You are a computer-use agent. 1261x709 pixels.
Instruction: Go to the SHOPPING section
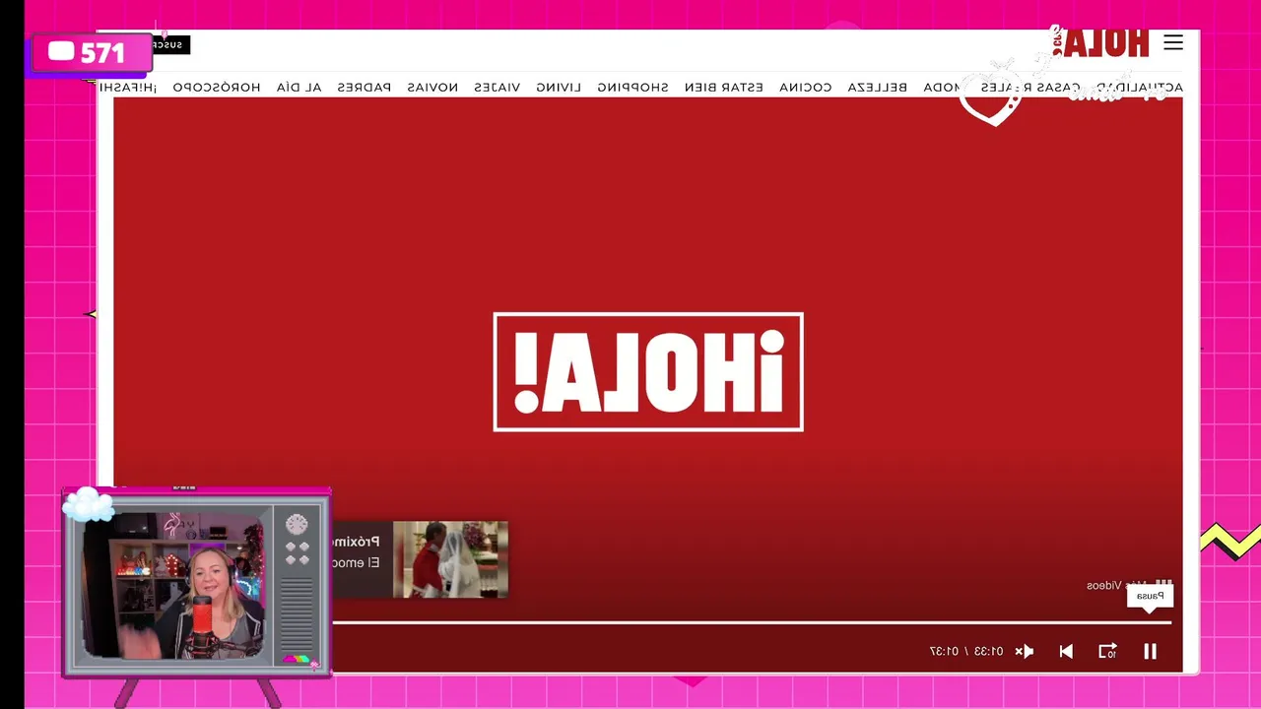(632, 87)
